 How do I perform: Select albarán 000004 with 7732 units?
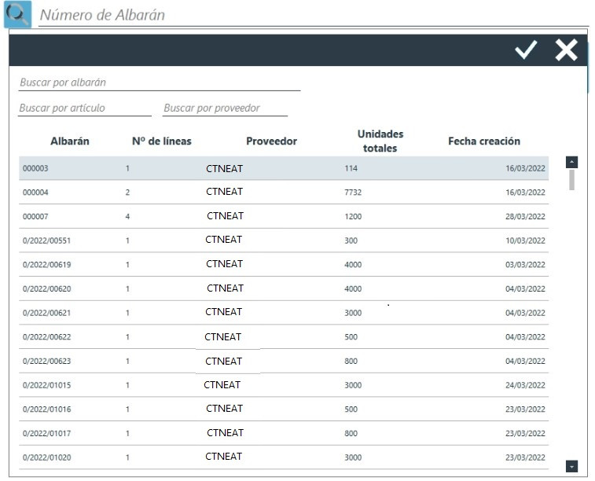[x=283, y=193]
